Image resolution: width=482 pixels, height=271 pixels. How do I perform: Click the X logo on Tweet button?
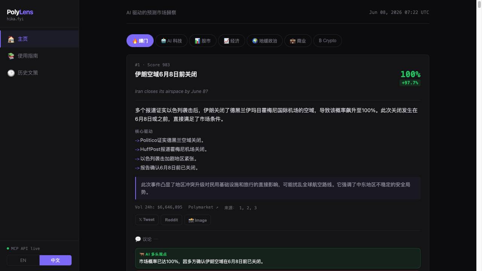click(x=140, y=220)
